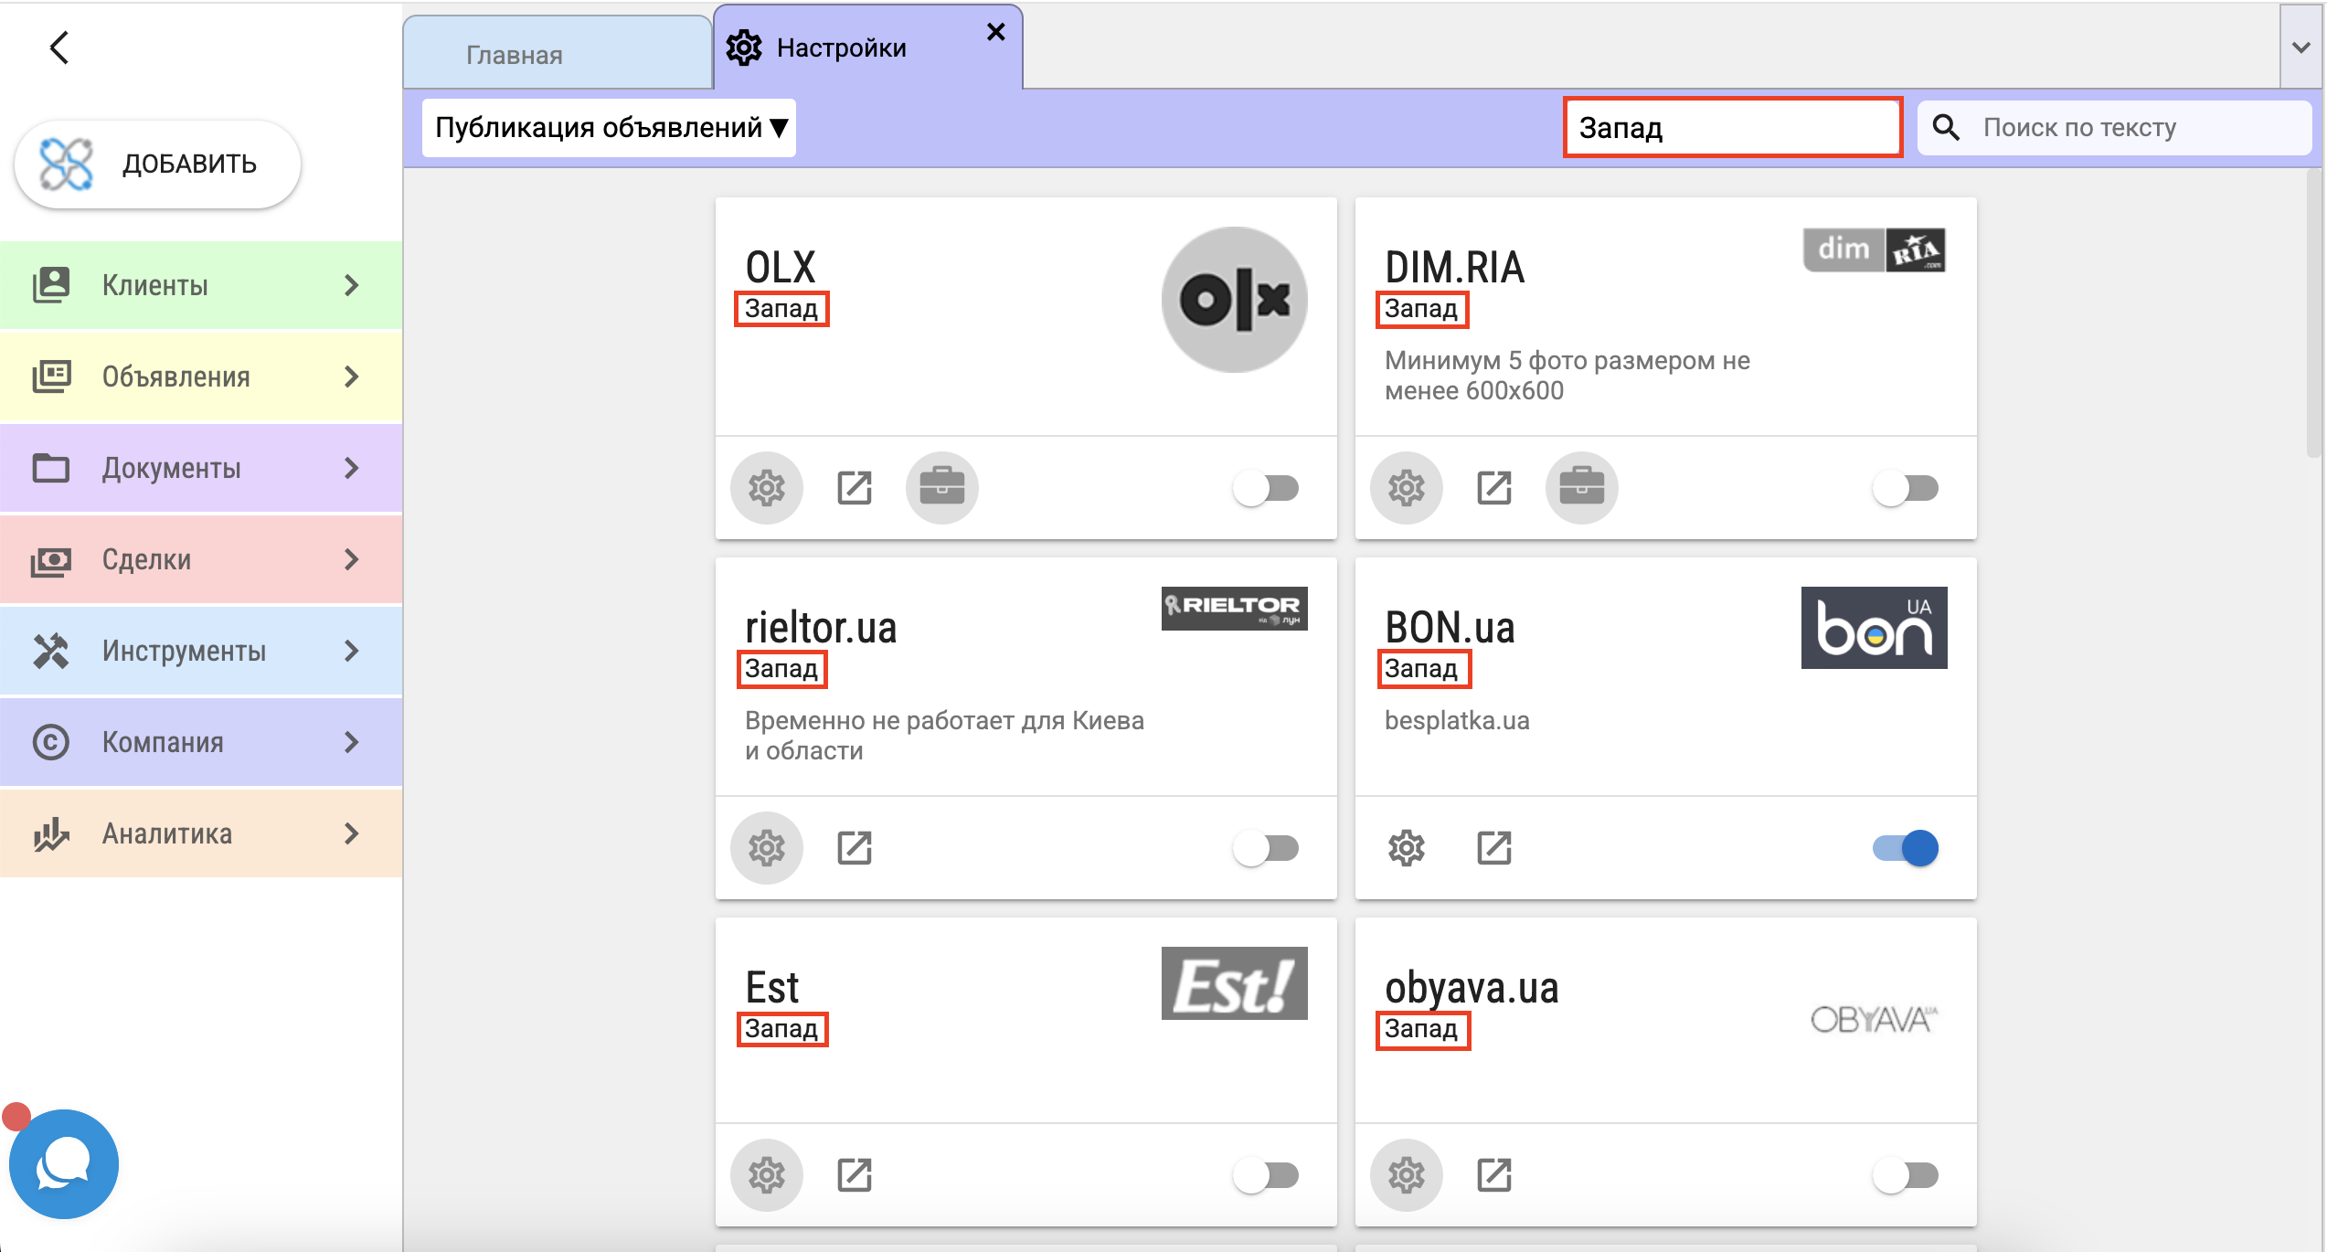2327x1252 pixels.
Task: Open DIM.RIA external link icon
Action: [1494, 488]
